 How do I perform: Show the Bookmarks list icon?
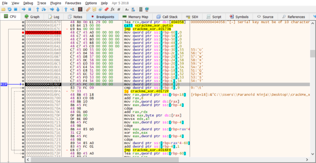click(x=107, y=9)
